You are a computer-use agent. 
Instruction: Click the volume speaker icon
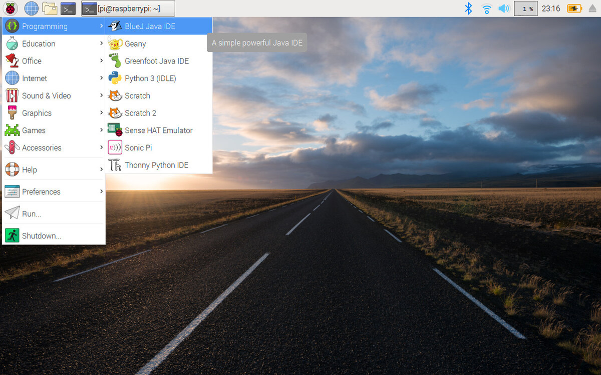click(504, 8)
